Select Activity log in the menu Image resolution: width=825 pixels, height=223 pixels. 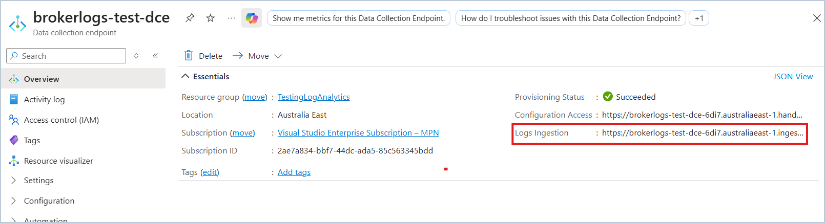coord(45,99)
